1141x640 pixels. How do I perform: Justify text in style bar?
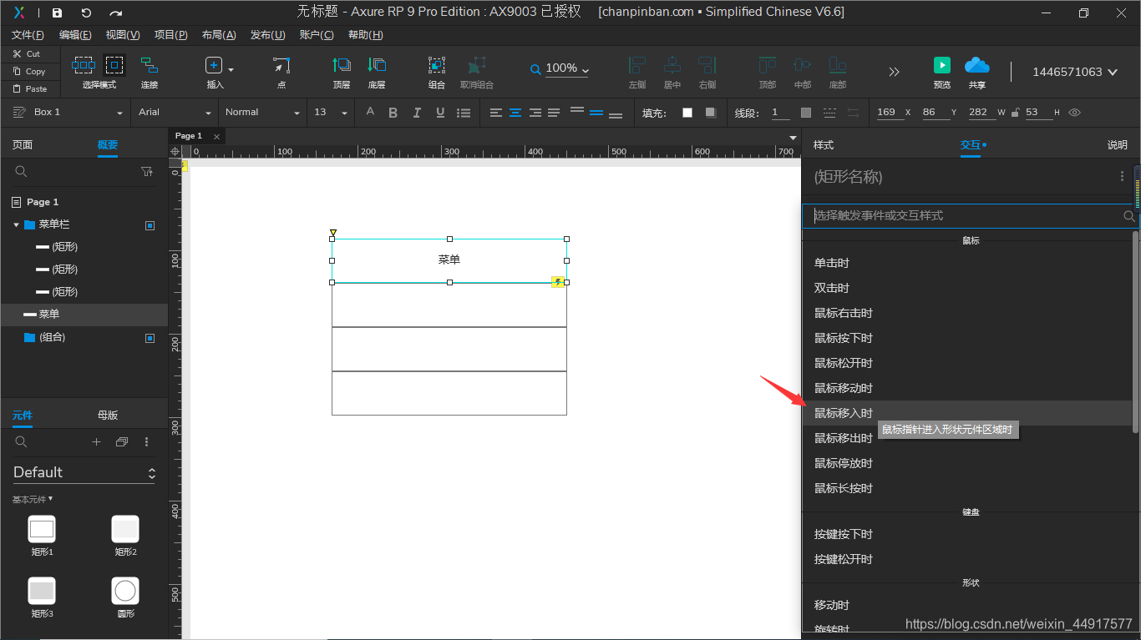tap(554, 113)
